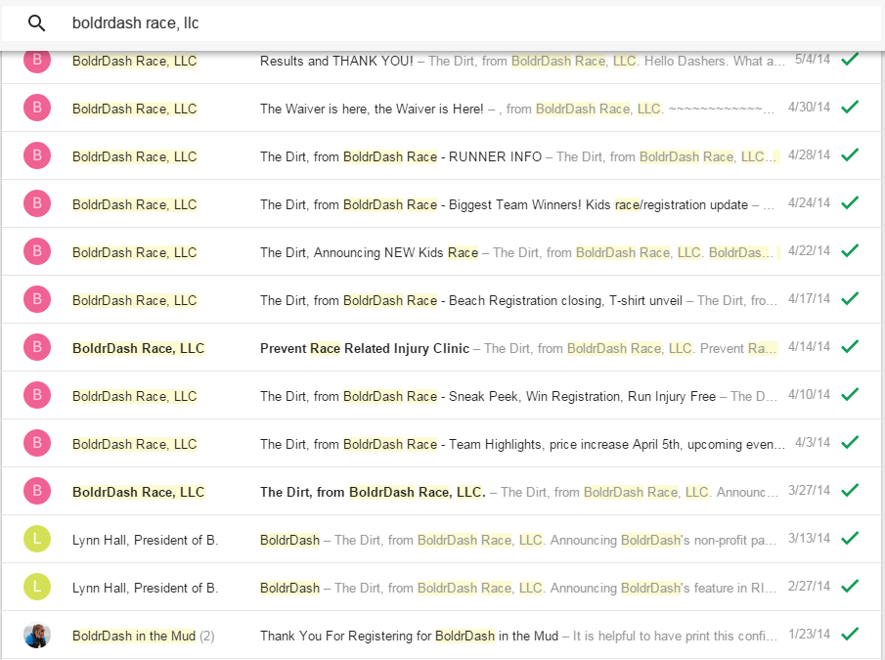Click the BoldrDash in the Mud (2) sender
Image resolution: width=885 pixels, height=660 pixels.
pos(144,637)
